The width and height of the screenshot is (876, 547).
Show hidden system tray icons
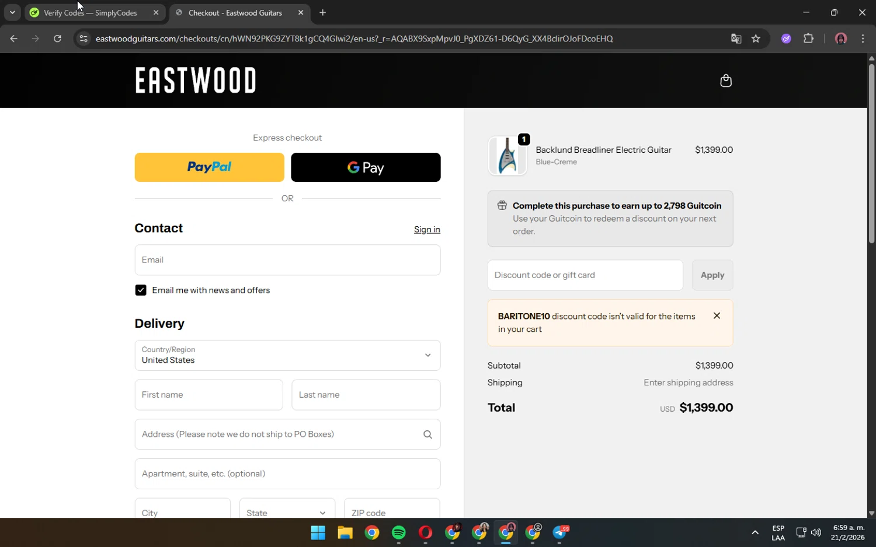tap(755, 532)
